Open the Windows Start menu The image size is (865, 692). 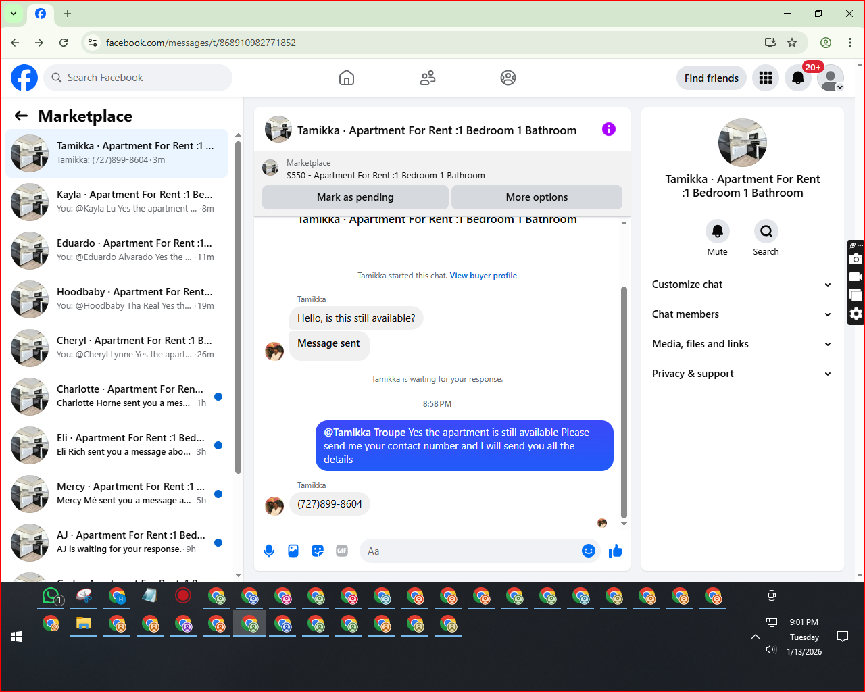[16, 637]
